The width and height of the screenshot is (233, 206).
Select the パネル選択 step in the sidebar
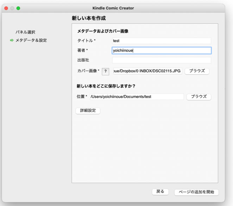[x=25, y=32]
